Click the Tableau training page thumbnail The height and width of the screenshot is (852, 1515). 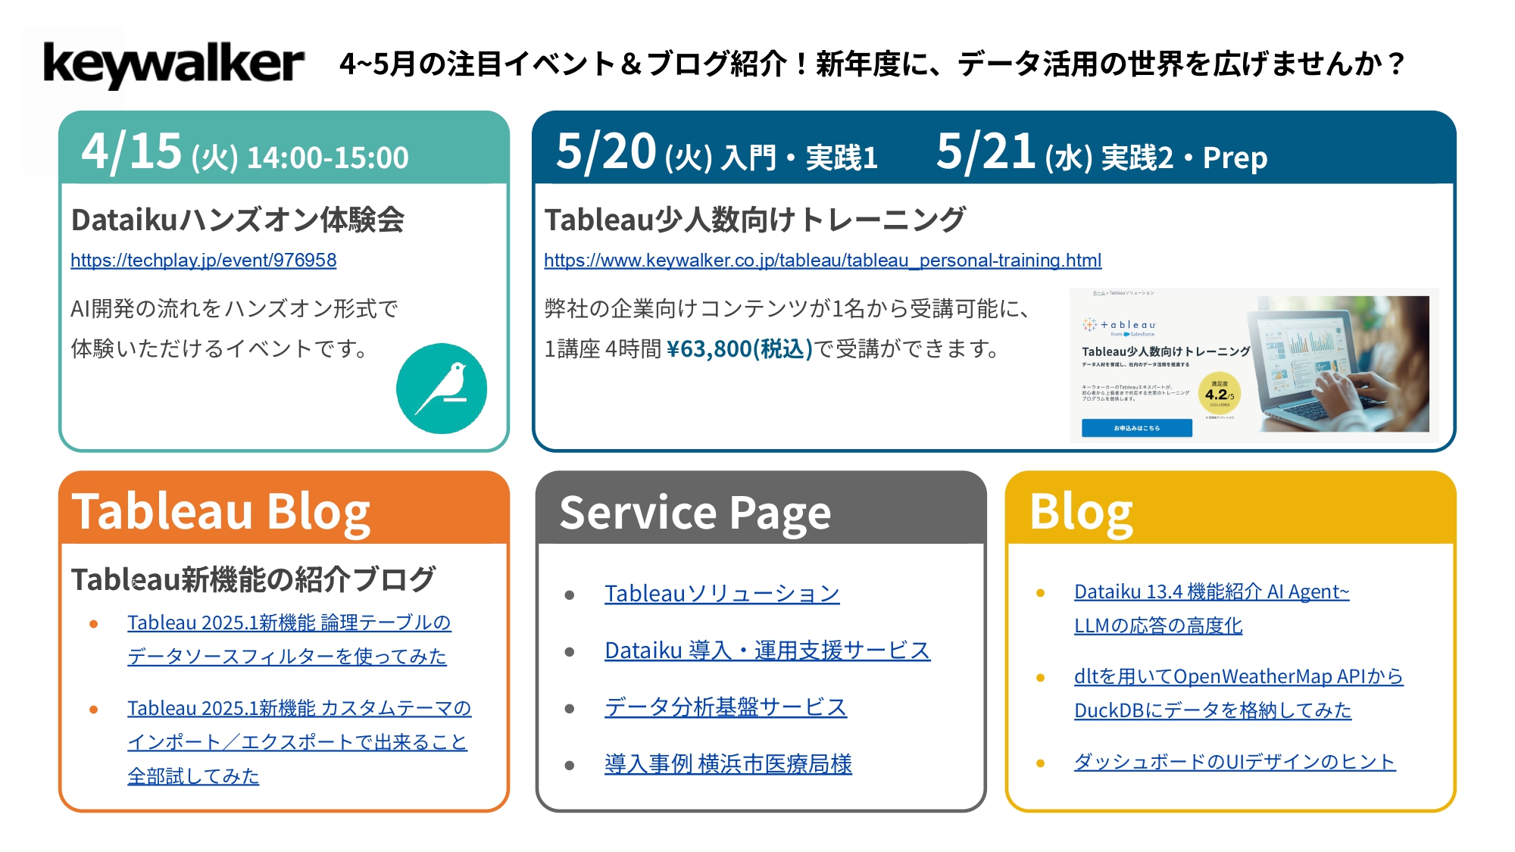pos(1254,364)
